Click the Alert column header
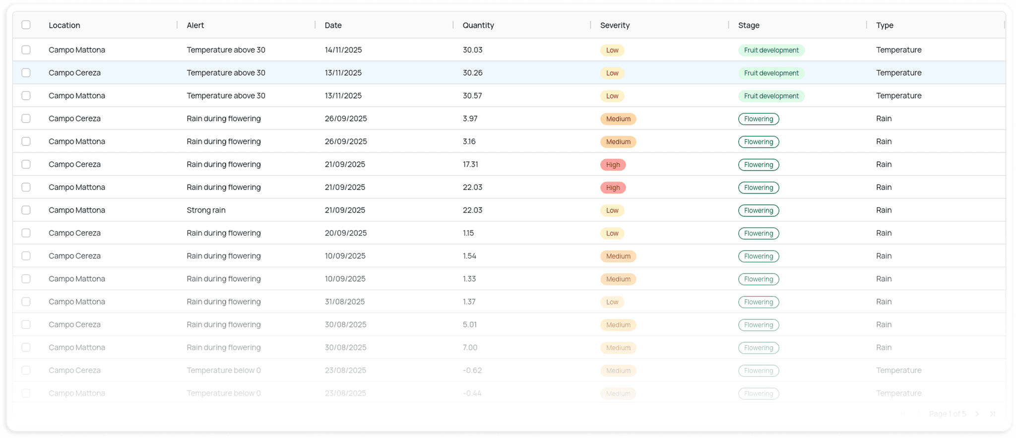The height and width of the screenshot is (438, 1016). coord(195,25)
